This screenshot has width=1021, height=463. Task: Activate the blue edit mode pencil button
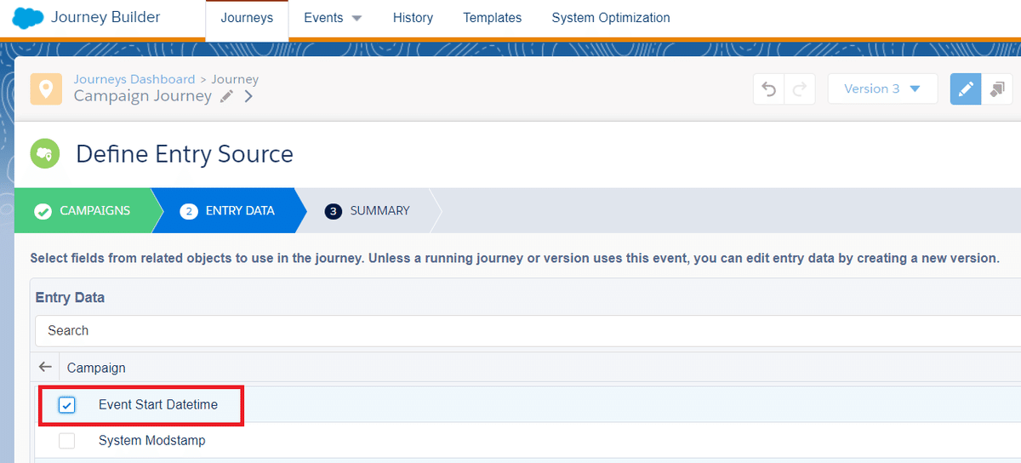coord(966,89)
